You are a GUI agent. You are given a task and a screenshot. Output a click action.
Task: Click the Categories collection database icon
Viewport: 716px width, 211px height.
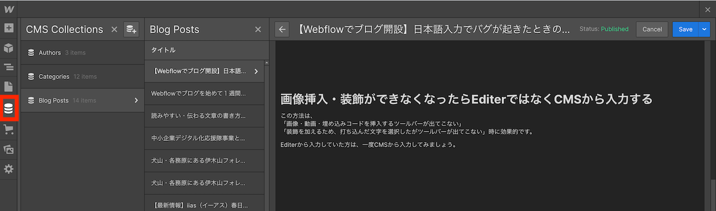(31, 77)
